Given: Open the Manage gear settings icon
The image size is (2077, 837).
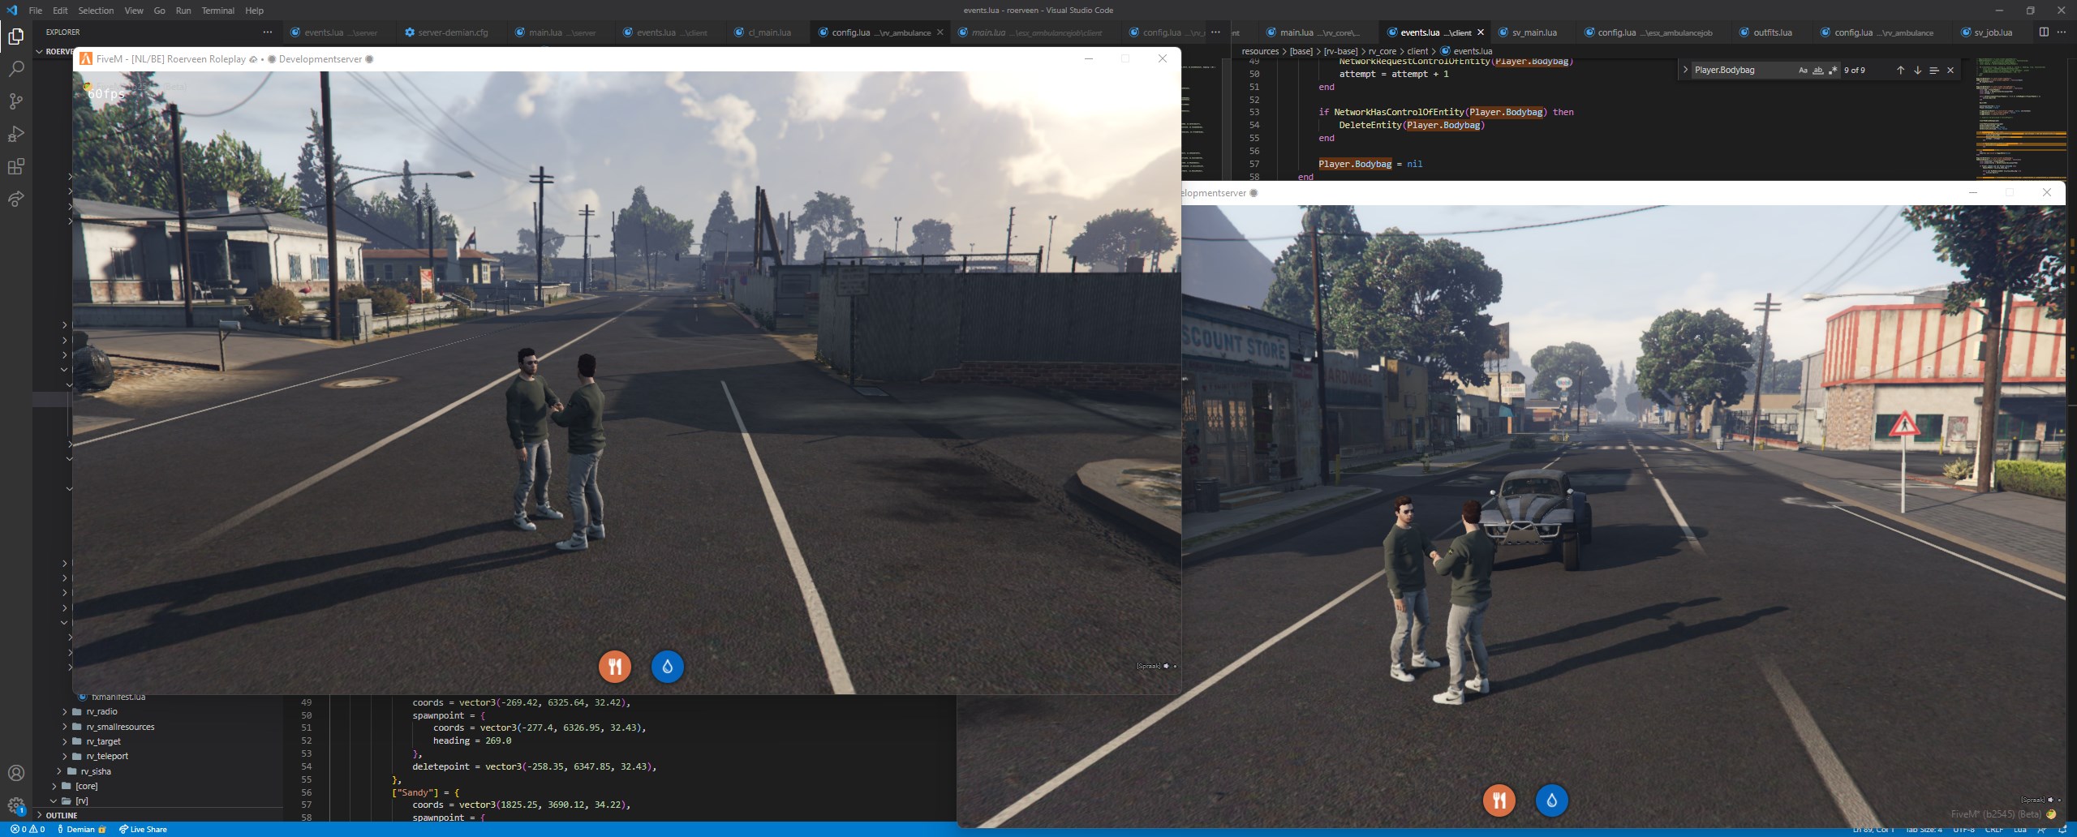Looking at the screenshot, I should [15, 805].
